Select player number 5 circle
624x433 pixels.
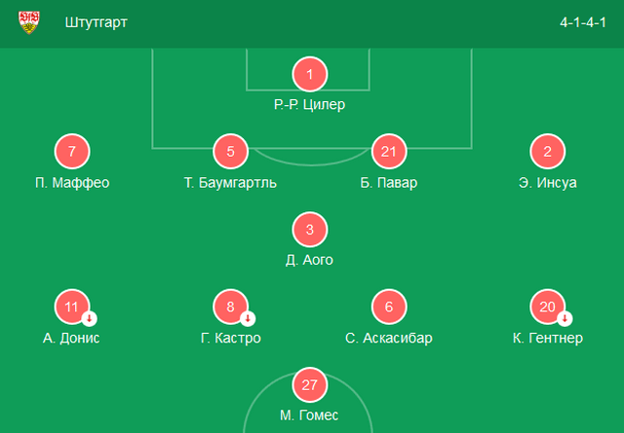pyautogui.click(x=231, y=152)
